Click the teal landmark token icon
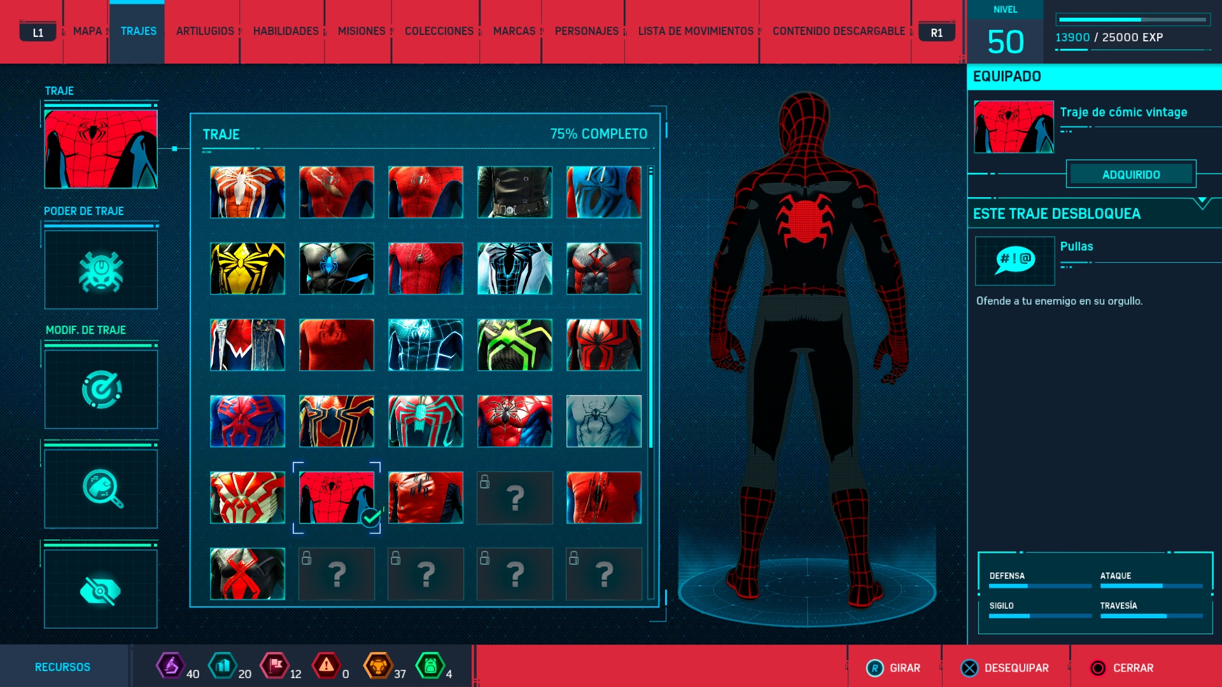The width and height of the screenshot is (1222, 687). pyautogui.click(x=223, y=666)
